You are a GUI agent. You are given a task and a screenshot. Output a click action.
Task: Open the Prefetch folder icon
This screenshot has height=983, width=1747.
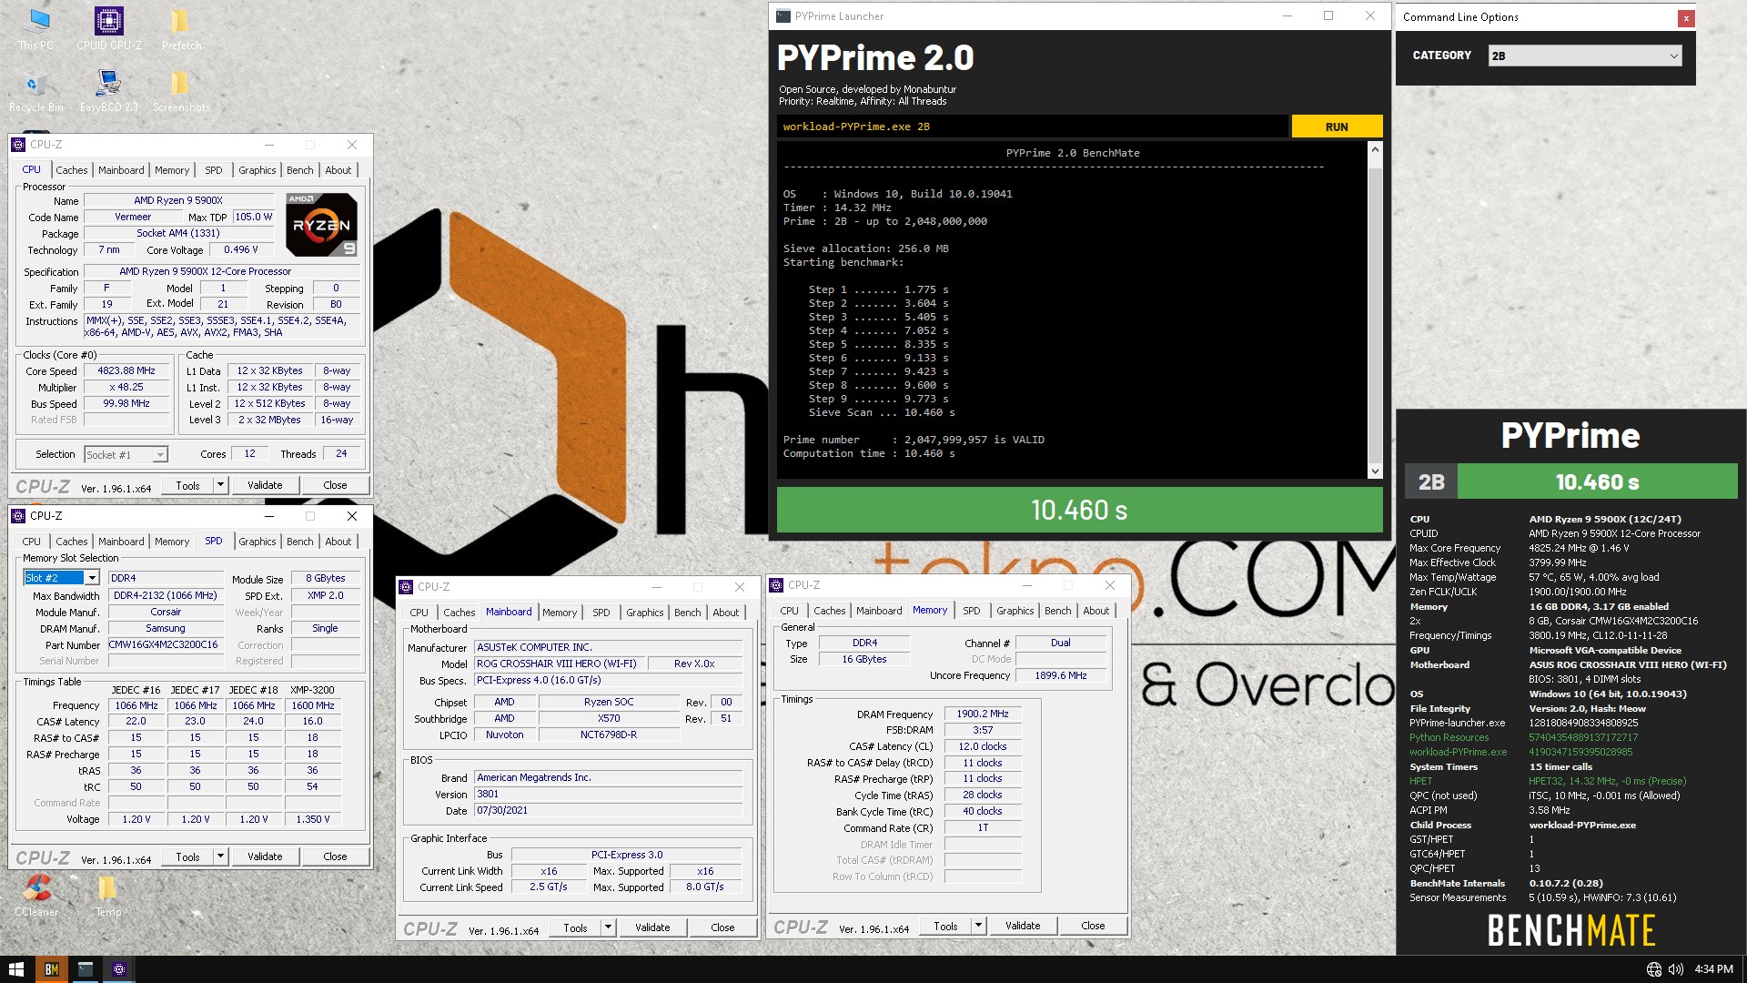(181, 28)
